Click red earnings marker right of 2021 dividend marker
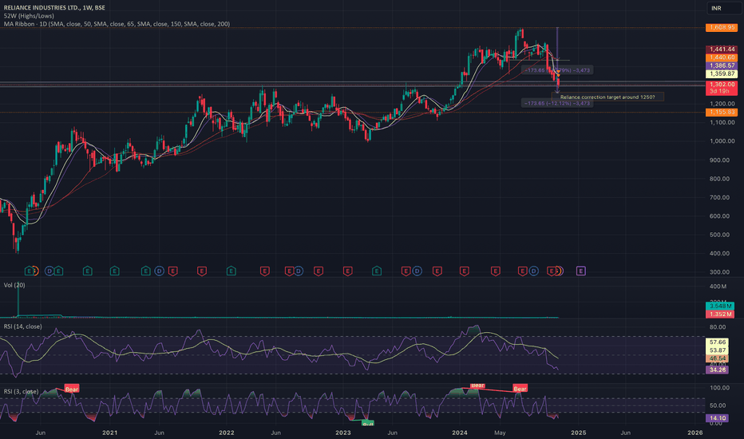Viewport: 744px width, 439px height. 172,271
